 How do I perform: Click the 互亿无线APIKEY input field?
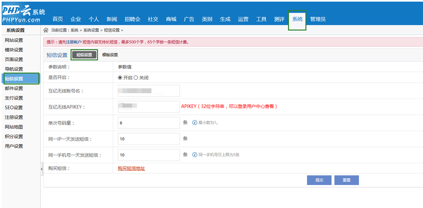point(148,107)
